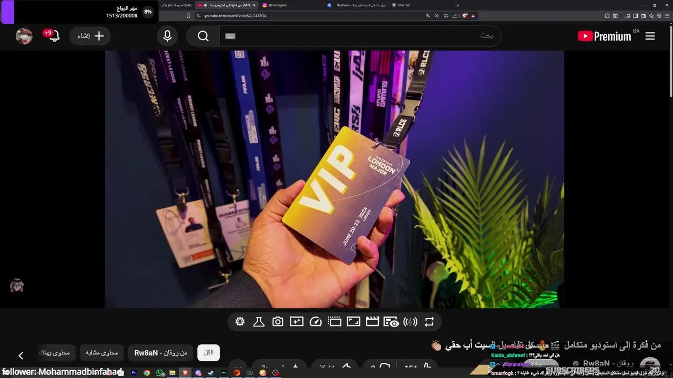The width and height of the screenshot is (673, 378).
Task: Click the youtube.com address bar URL
Action: point(234,16)
